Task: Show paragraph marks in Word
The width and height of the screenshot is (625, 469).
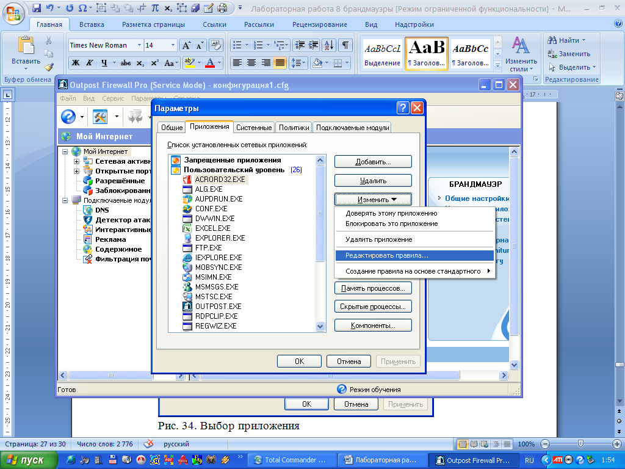Action: pos(345,45)
